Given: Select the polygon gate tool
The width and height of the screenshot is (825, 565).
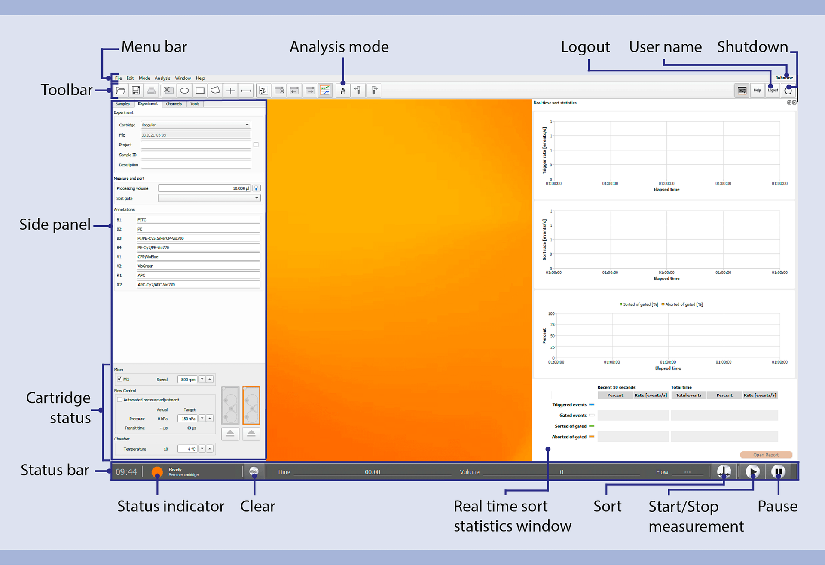Looking at the screenshot, I should [x=215, y=91].
